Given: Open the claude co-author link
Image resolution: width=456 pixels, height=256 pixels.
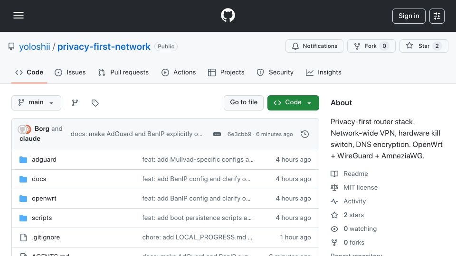Looking at the screenshot, I should pyautogui.click(x=30, y=138).
